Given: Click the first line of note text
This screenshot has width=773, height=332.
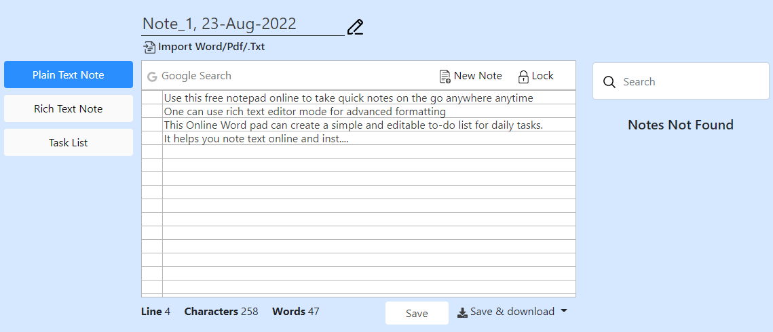Looking at the screenshot, I should pos(348,98).
